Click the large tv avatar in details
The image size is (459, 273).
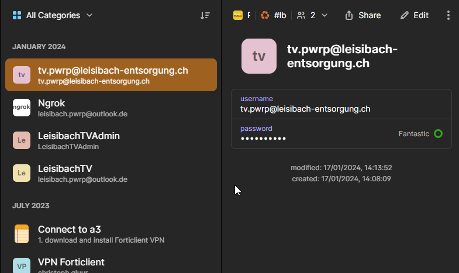(x=259, y=56)
